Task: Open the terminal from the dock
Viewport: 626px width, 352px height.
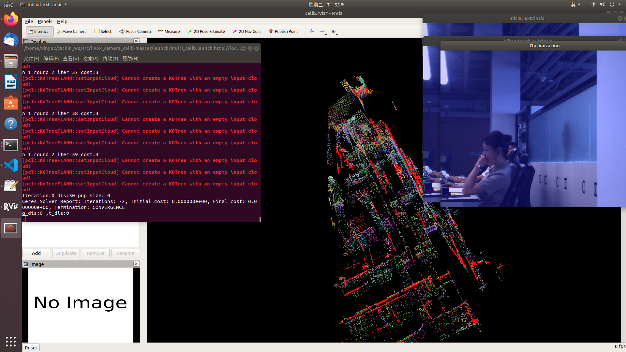Action: point(11,145)
